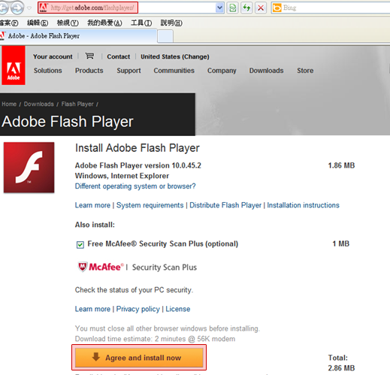Click the Adobe Flash Player version 10.0.45.2 text
Screen dimensions: 390x375
coord(138,165)
